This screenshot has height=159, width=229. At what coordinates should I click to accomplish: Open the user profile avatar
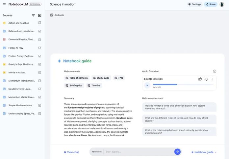[x=222, y=4]
